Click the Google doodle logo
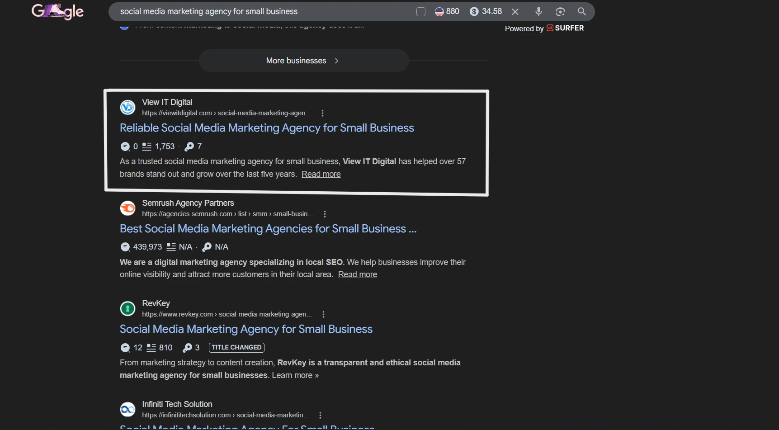 tap(57, 11)
